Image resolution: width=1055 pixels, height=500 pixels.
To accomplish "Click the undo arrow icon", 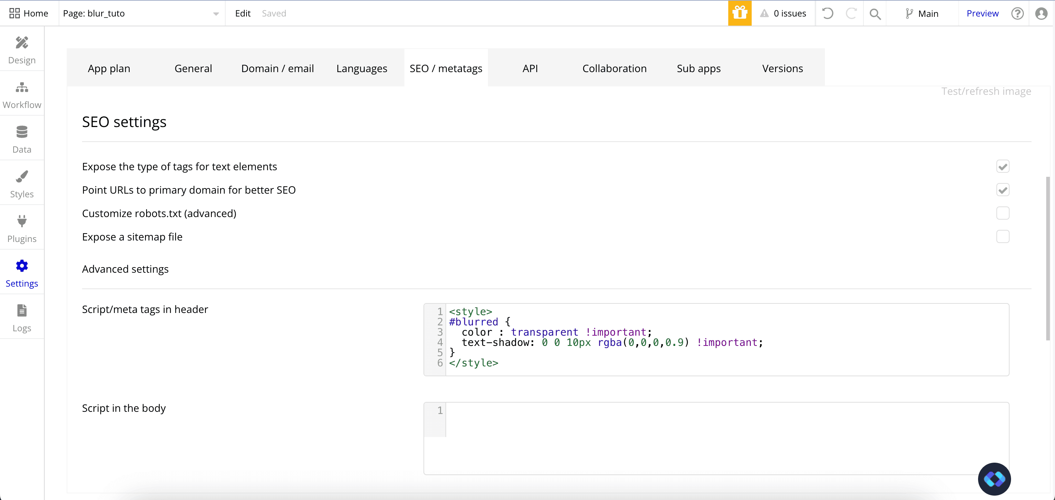I will (x=827, y=13).
